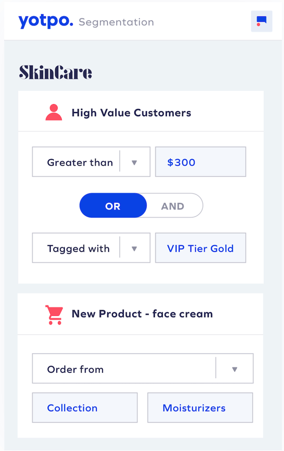Open the Order from dropdown
Screen dimensions: 284x451
234,369
